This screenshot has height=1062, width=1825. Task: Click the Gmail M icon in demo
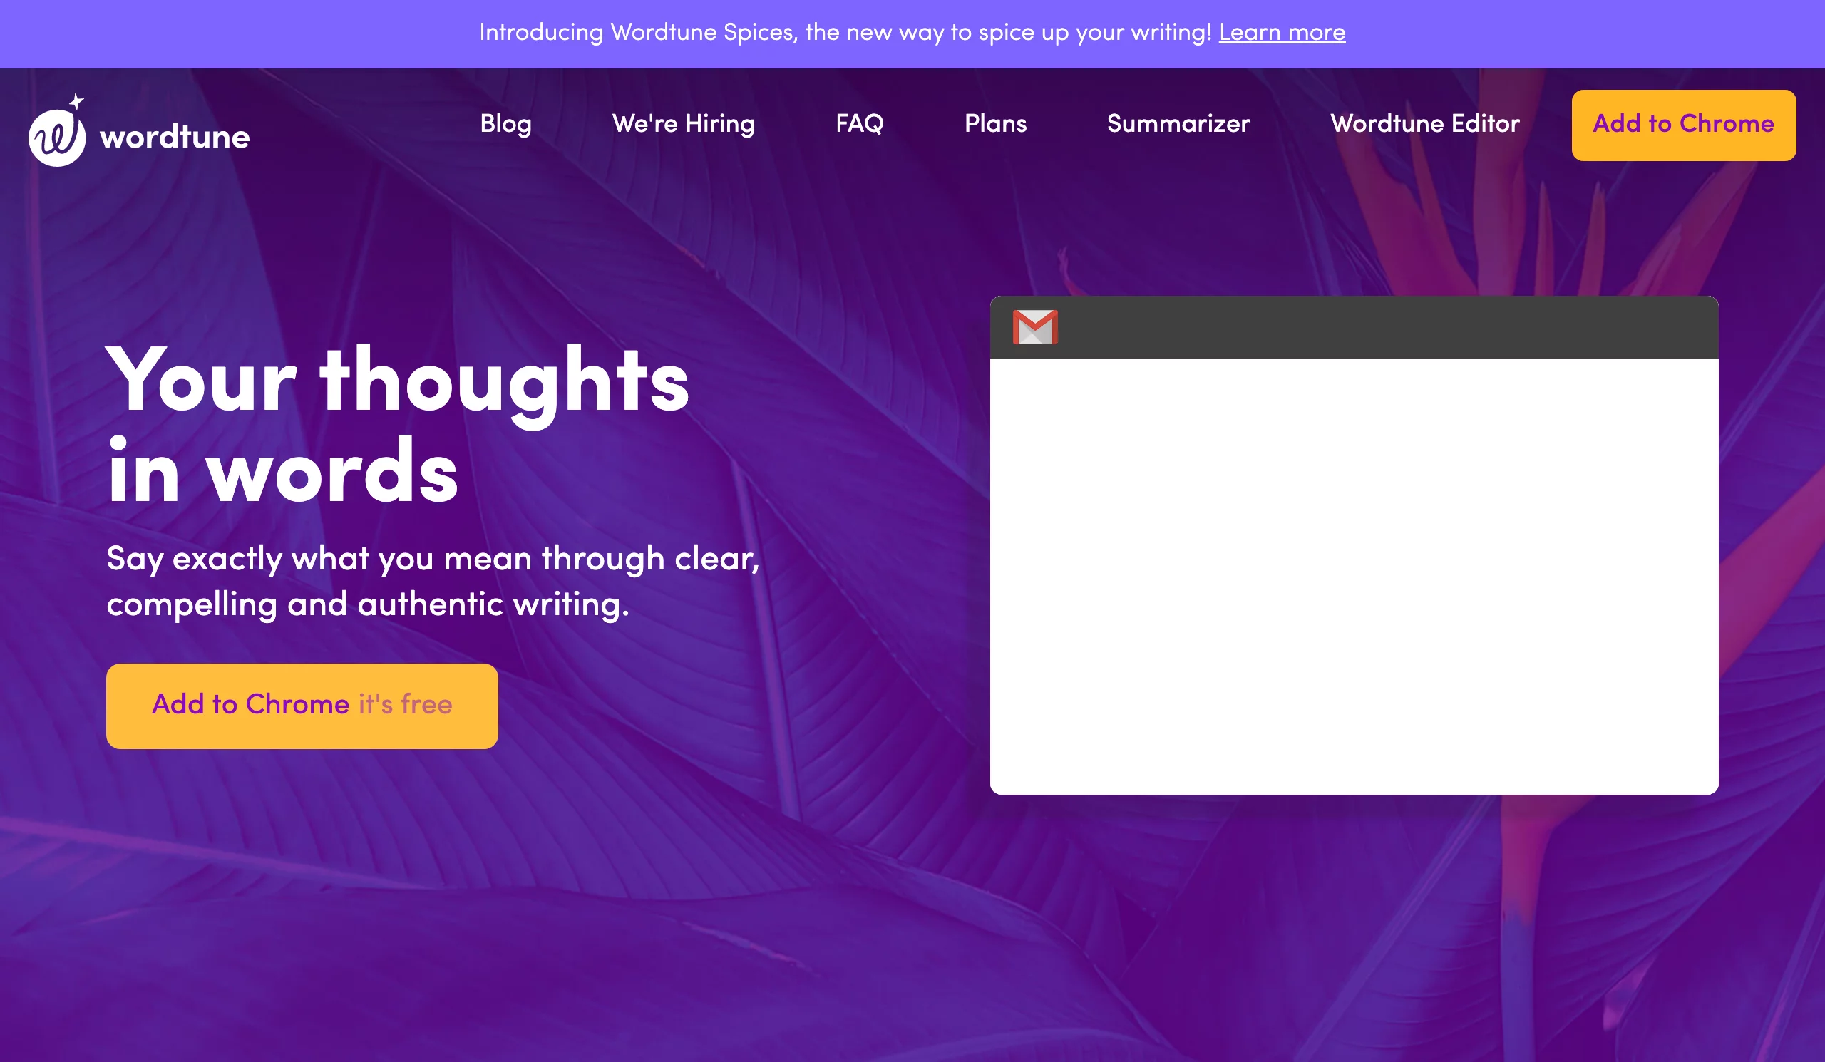[1035, 327]
